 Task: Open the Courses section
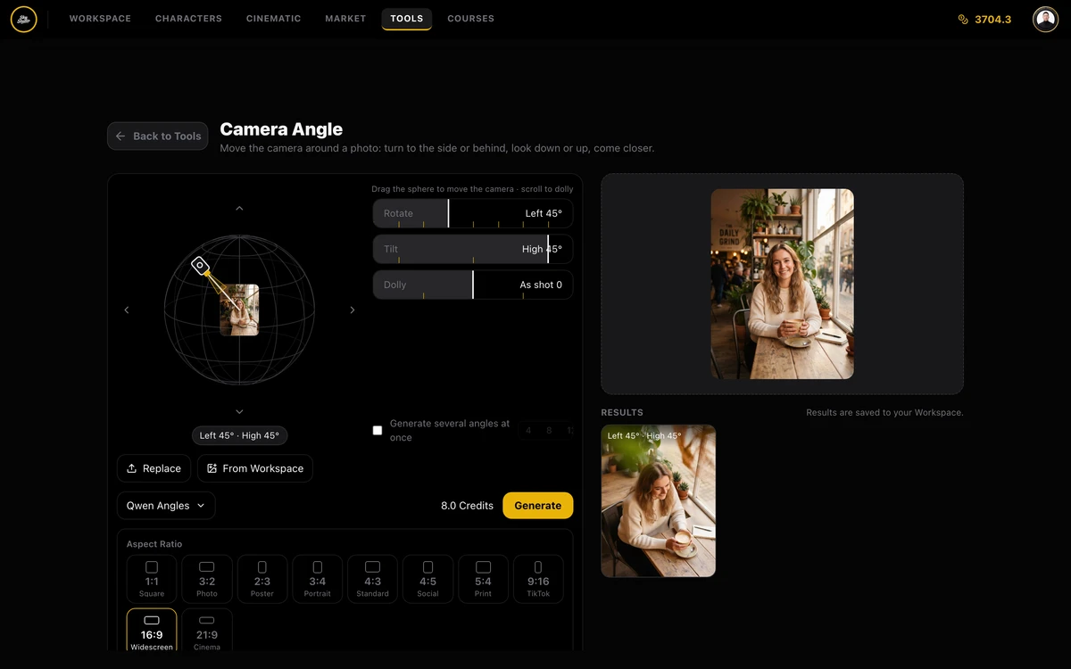pos(470,19)
